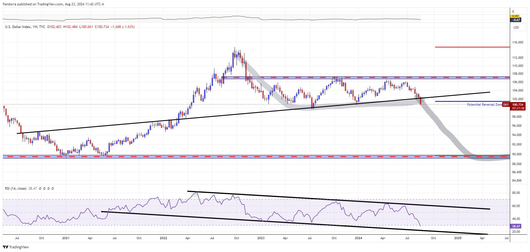
Task: Click the 84.800 price axis label
Action: pyautogui.click(x=517, y=180)
